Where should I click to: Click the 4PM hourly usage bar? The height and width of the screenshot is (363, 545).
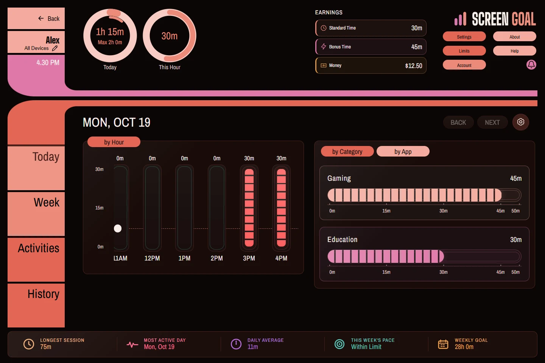281,208
